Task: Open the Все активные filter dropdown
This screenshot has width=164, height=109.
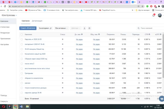Action: (61, 28)
